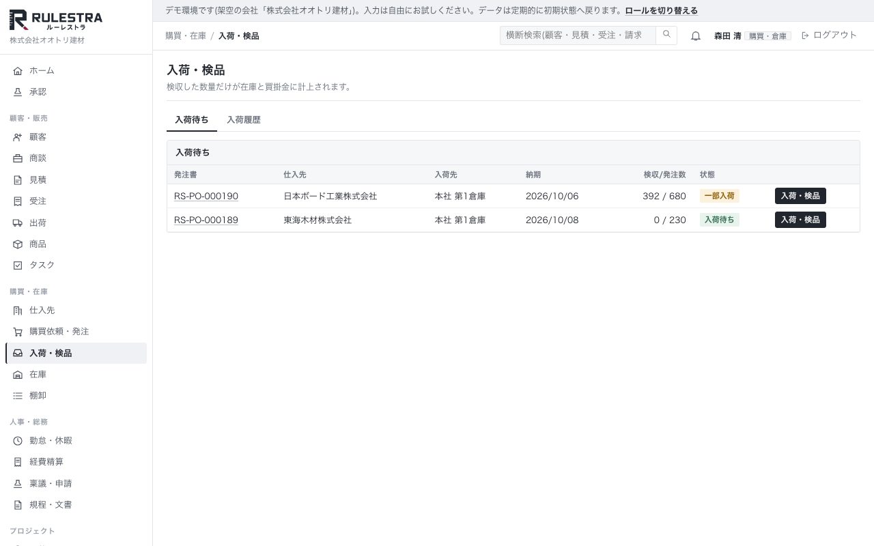Click supplier 日本ボード工業株式会社
Viewport: 874px width, 546px height.
tap(330, 197)
